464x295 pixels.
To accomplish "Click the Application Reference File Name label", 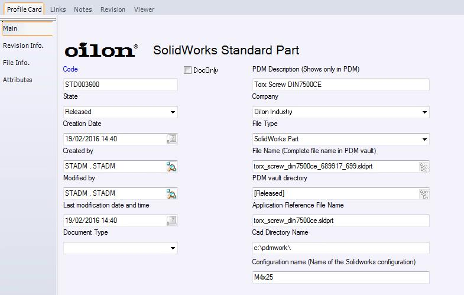I will click(x=298, y=205).
